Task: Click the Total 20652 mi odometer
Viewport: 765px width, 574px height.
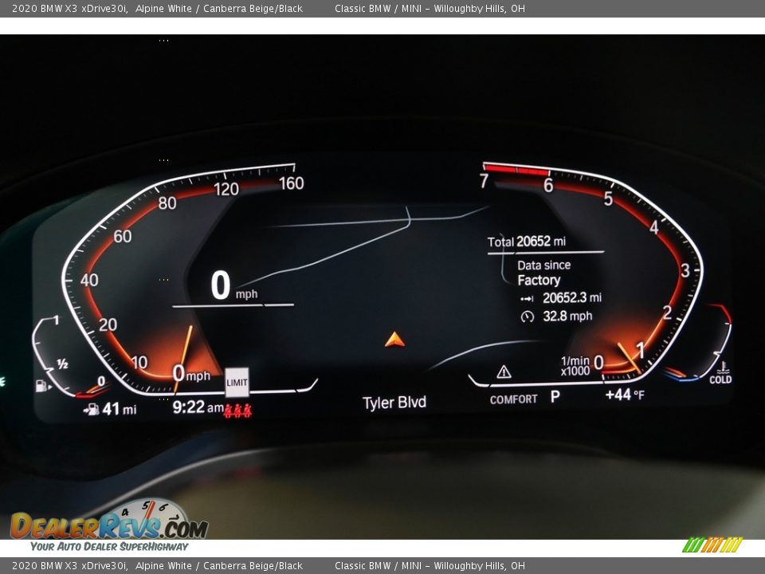Action: coord(527,241)
